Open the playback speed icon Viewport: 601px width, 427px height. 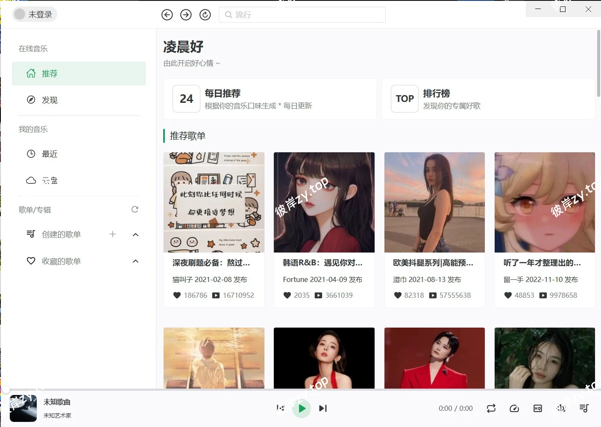click(514, 408)
